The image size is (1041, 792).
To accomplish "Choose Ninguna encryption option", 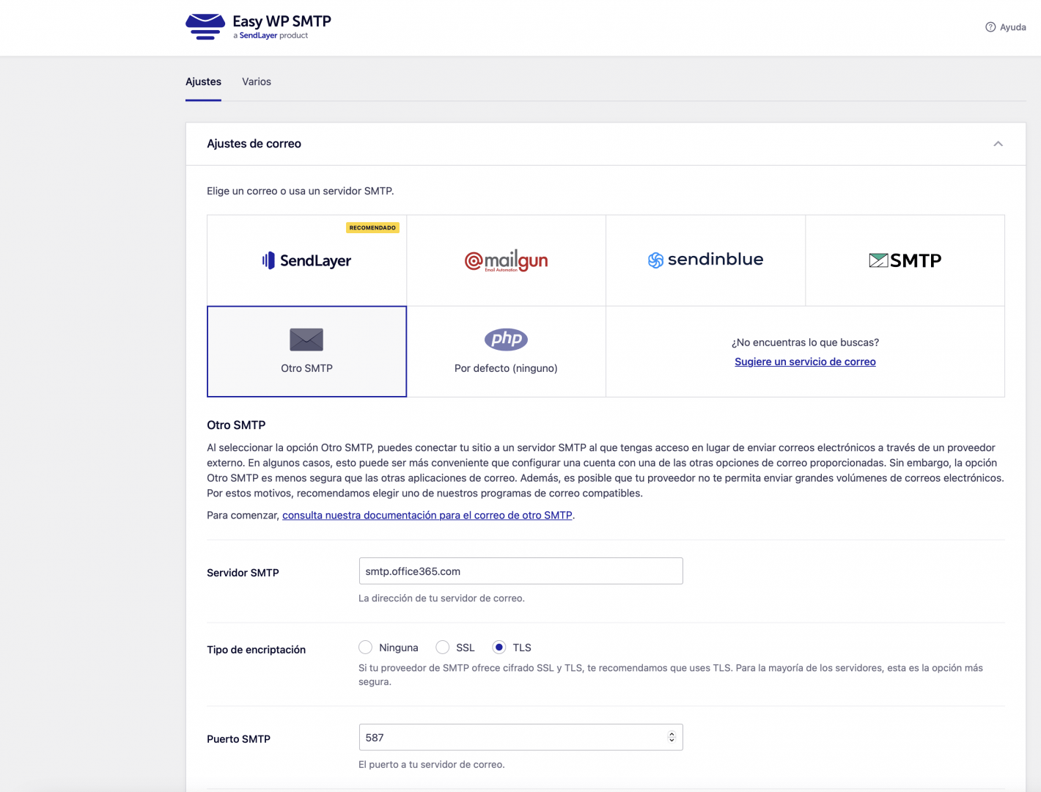I will (x=365, y=648).
